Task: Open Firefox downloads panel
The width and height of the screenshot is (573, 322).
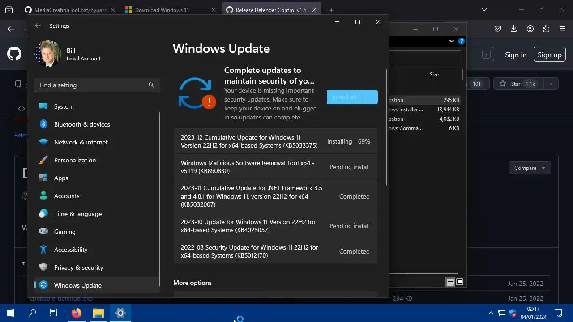Action: (x=514, y=29)
